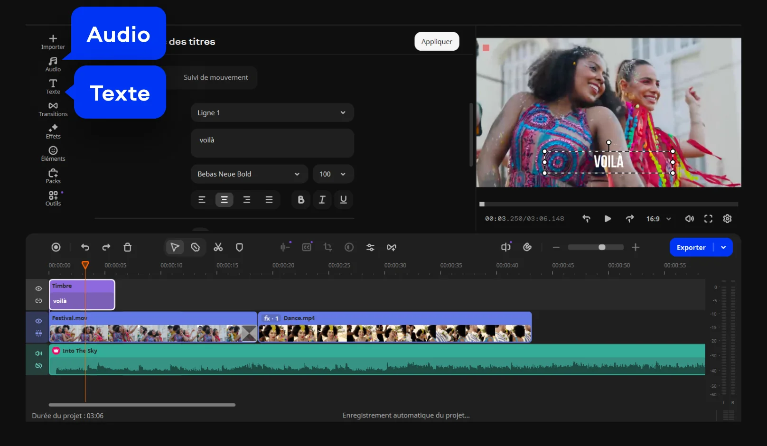Start recording with the record icon
Viewport: 767px width, 446px height.
tap(56, 247)
